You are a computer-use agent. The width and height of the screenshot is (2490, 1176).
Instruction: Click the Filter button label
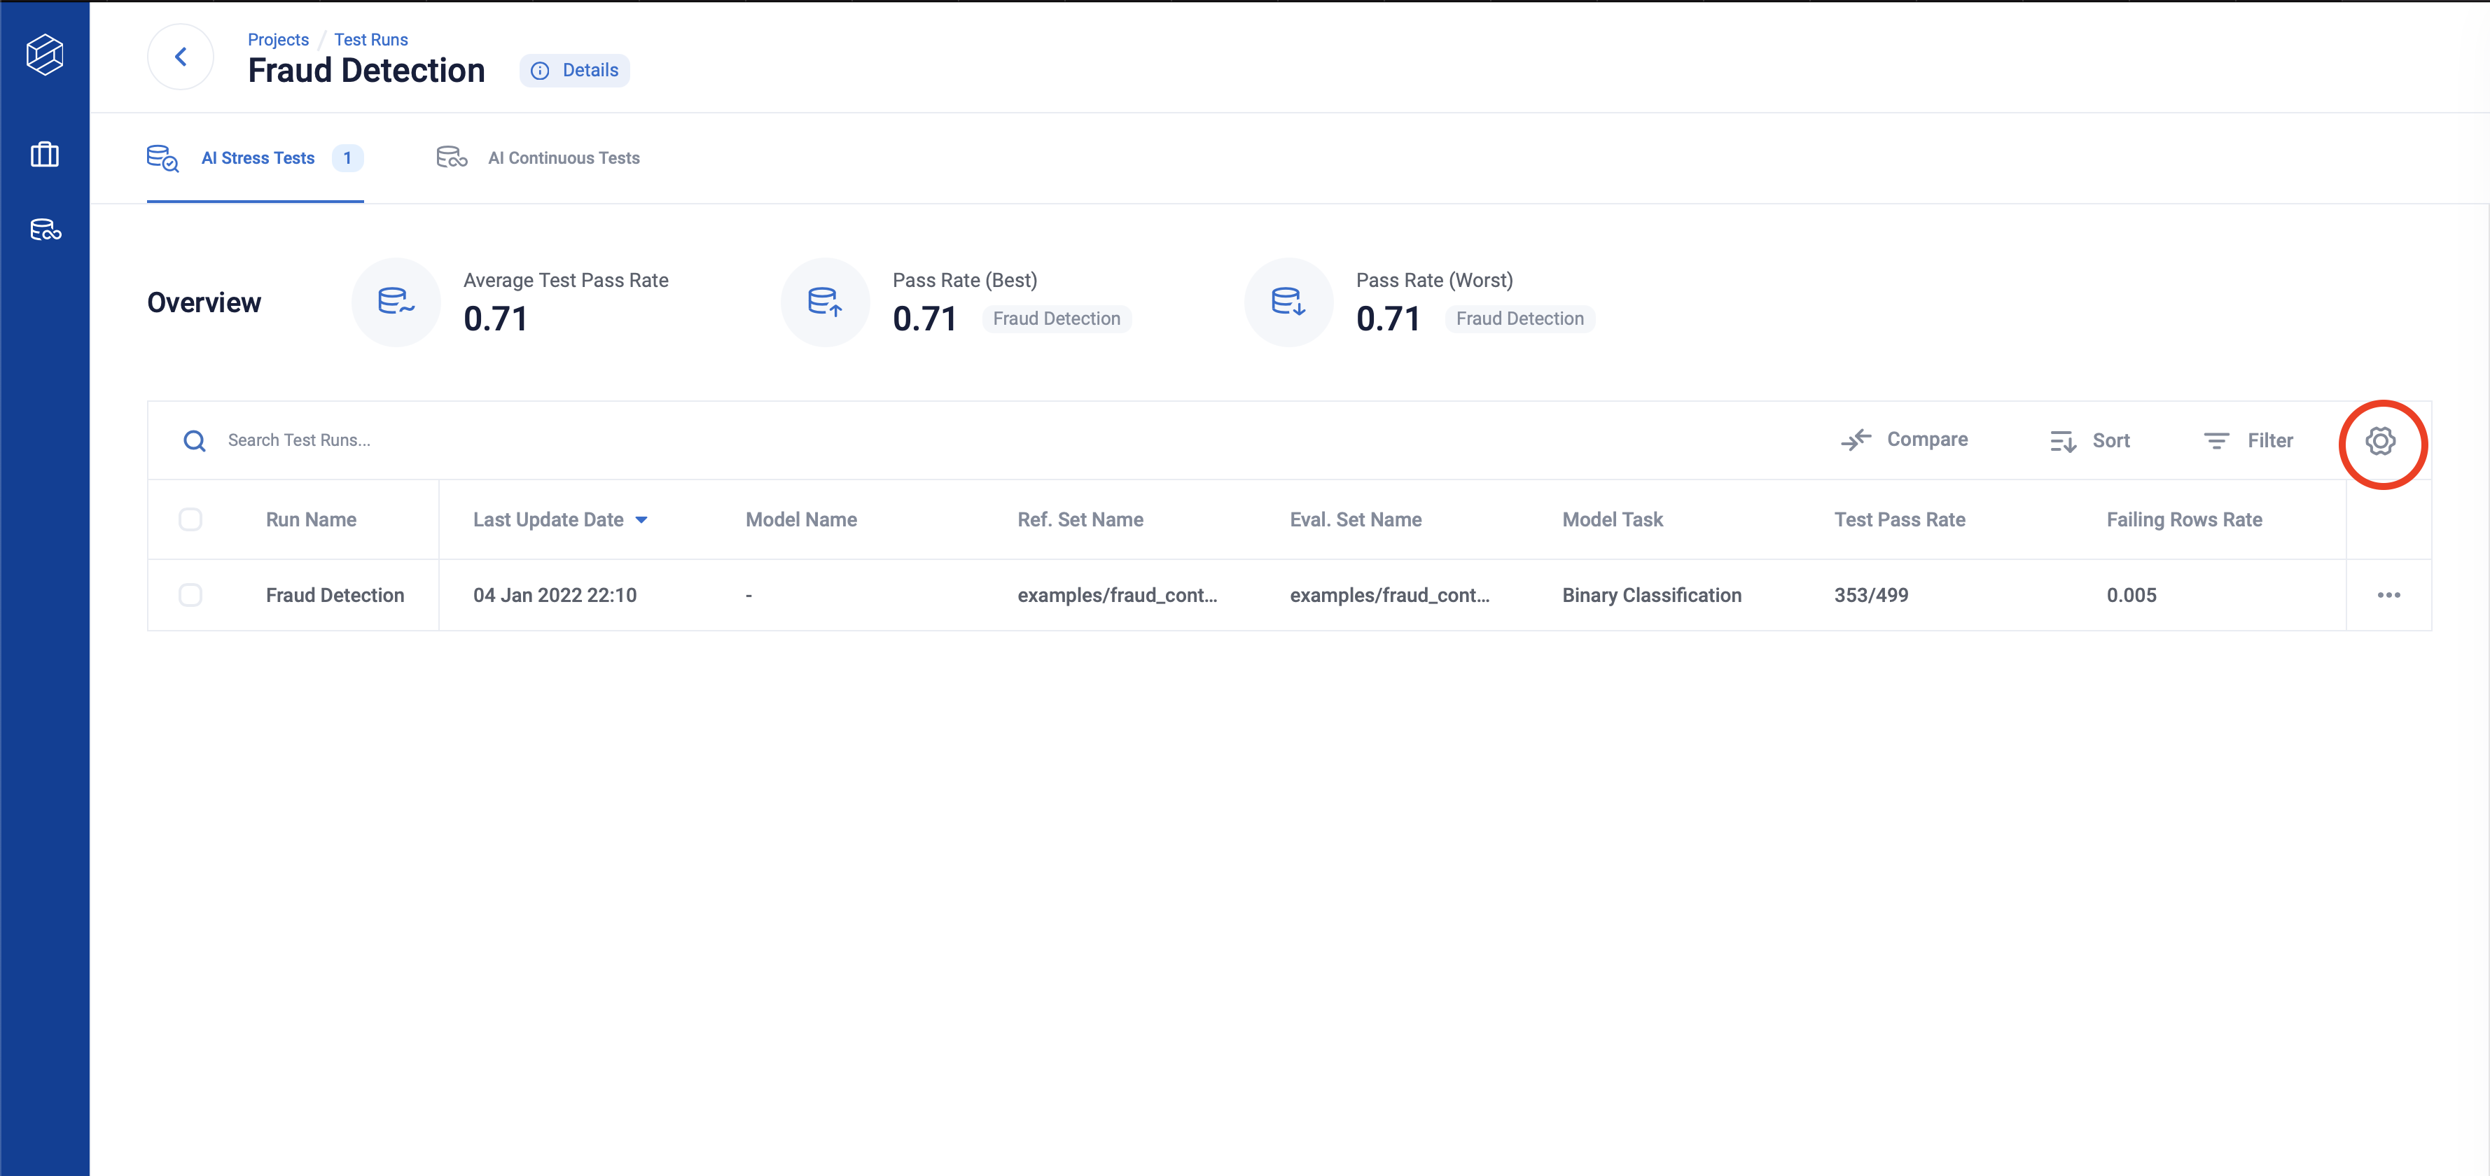[2269, 440]
